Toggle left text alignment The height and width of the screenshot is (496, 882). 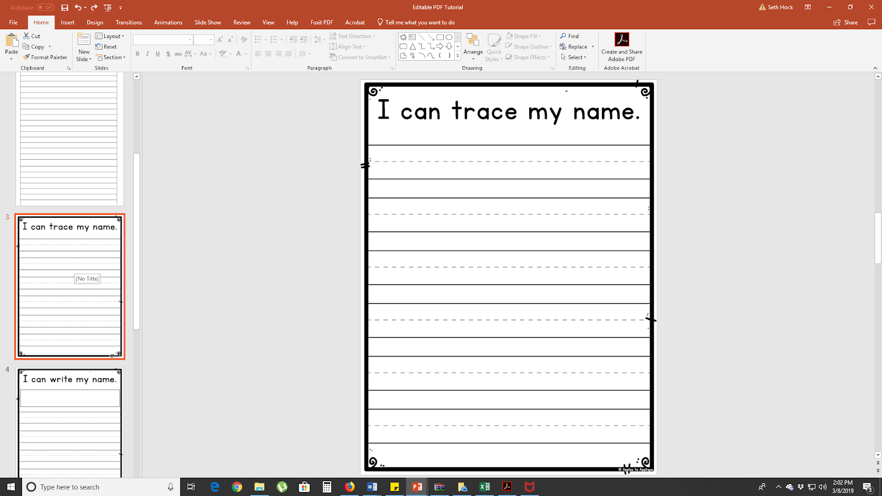click(x=258, y=54)
